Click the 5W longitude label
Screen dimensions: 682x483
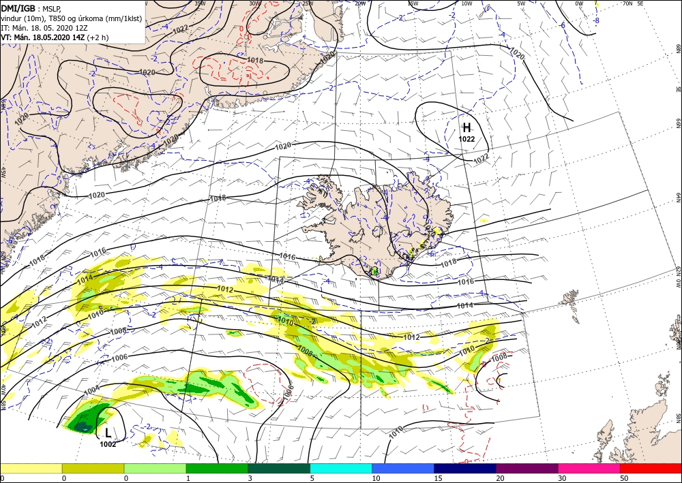tap(521, 3)
